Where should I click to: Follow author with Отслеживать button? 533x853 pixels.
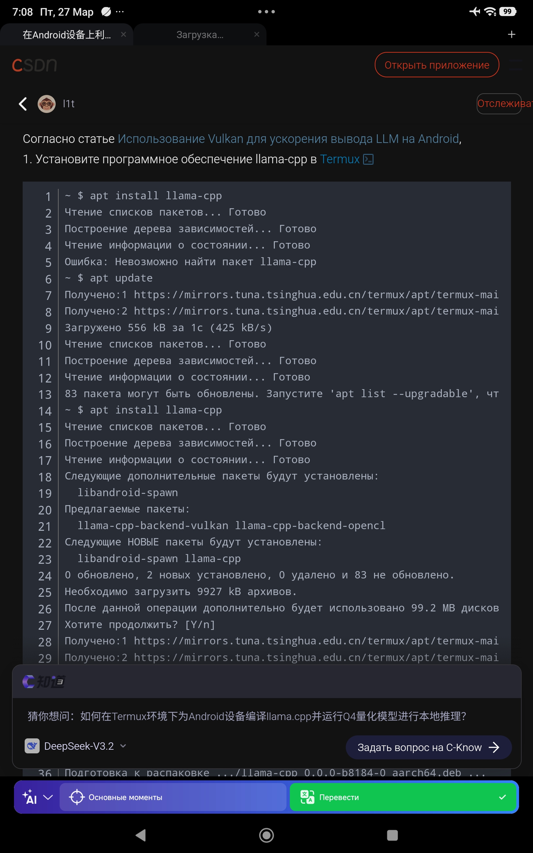[x=504, y=104]
